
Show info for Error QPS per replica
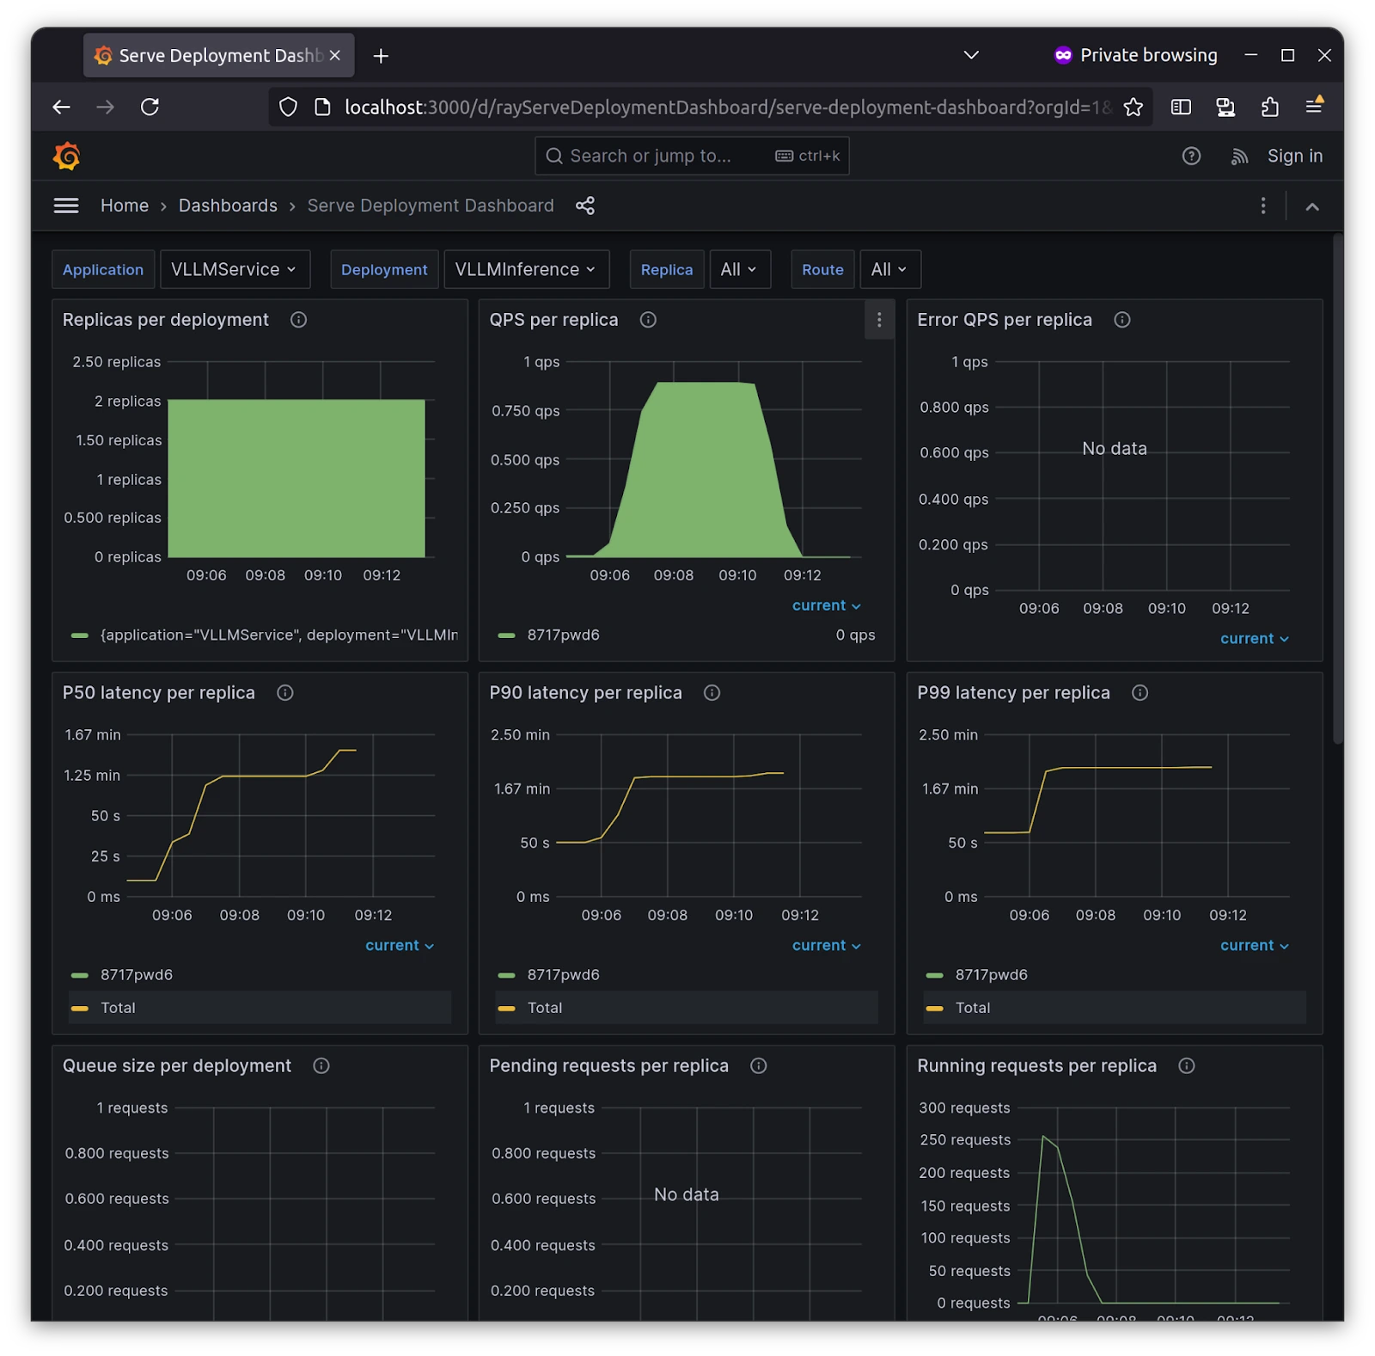point(1121,320)
